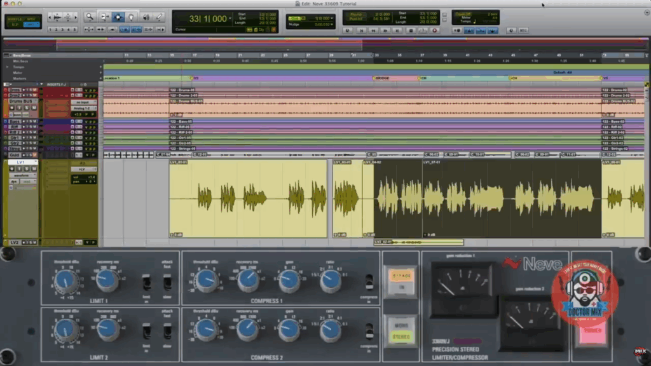This screenshot has width=651, height=366.
Task: Mute the Bass track
Action: (35, 121)
